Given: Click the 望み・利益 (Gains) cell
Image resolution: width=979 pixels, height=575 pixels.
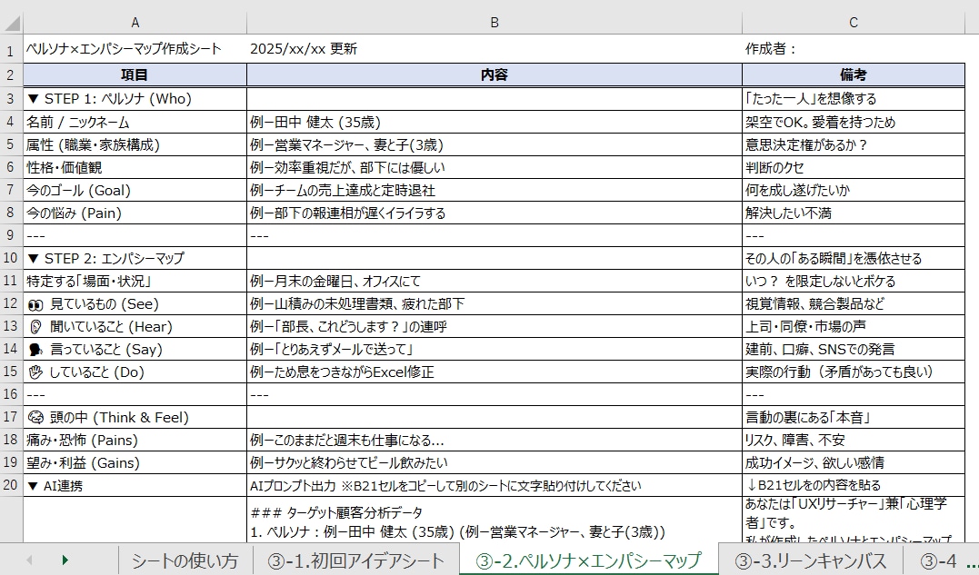Looking at the screenshot, I should [x=135, y=462].
